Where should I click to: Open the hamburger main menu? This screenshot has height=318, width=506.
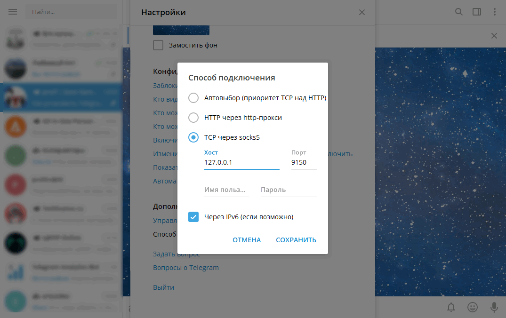[x=13, y=12]
